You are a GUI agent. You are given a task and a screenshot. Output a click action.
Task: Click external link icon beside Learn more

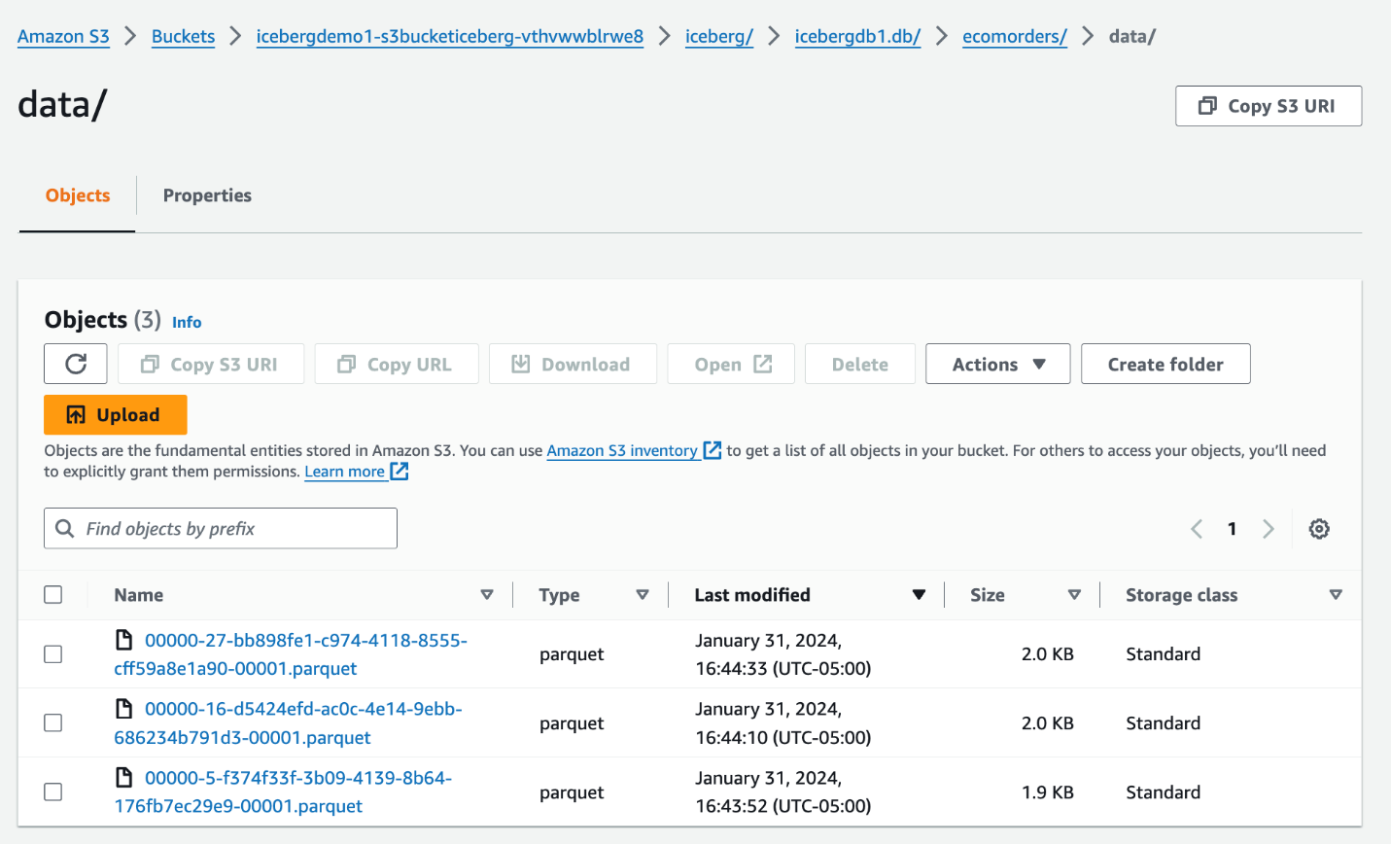click(400, 472)
